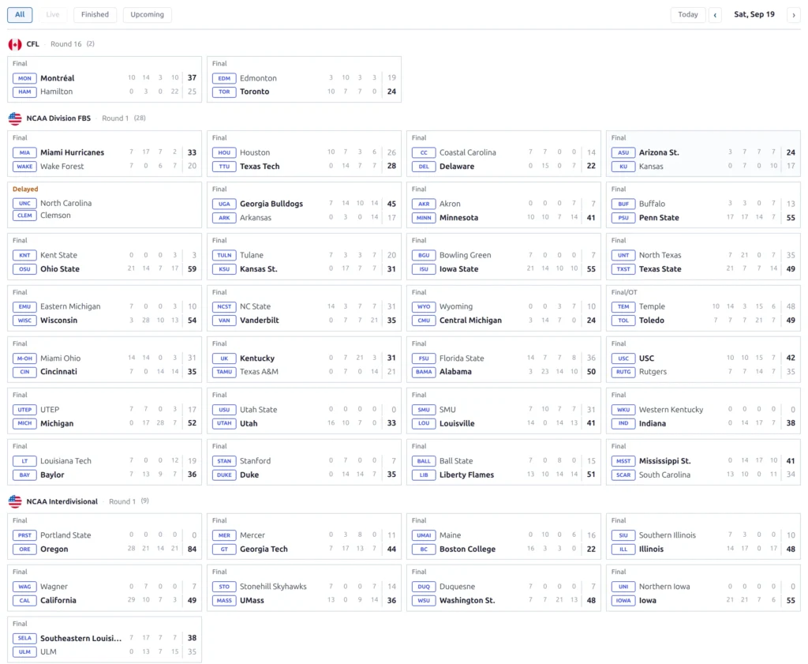Click the OSU Ohio State badge
This screenshot has width=808, height=664.
click(24, 269)
